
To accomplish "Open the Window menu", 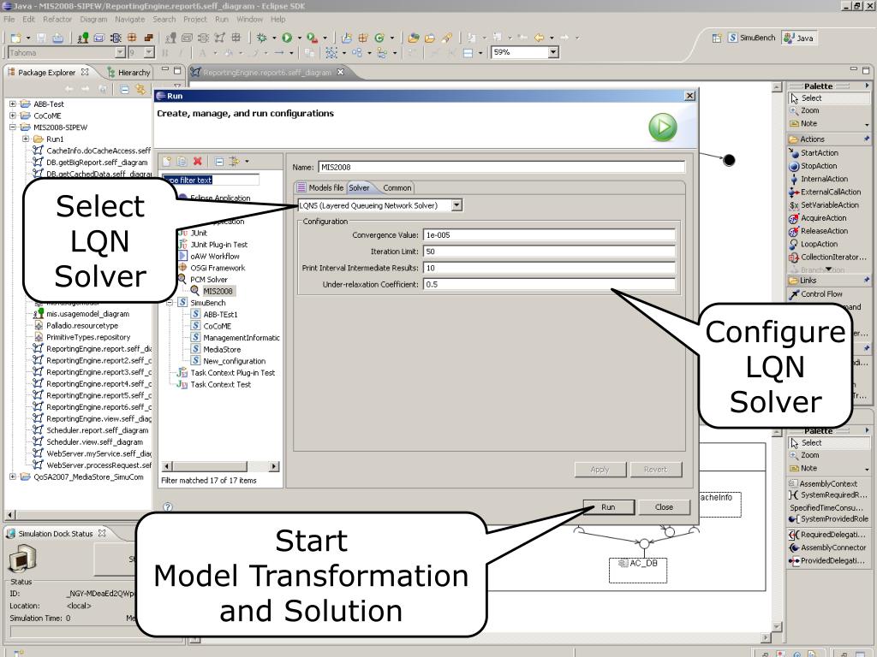I will tap(249, 19).
